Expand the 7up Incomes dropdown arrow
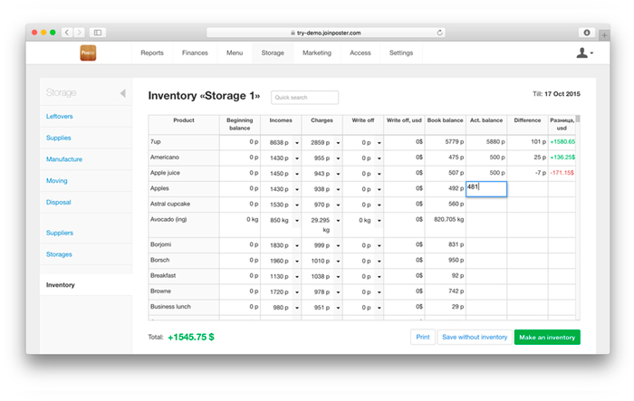The image size is (634, 401). pos(296,142)
